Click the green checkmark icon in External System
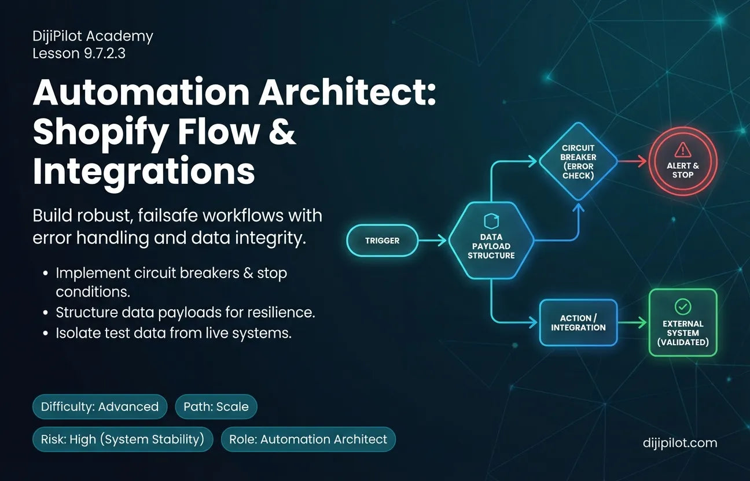The image size is (750, 481). pos(683,306)
